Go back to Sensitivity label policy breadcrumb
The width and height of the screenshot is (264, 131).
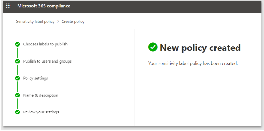tap(35, 21)
